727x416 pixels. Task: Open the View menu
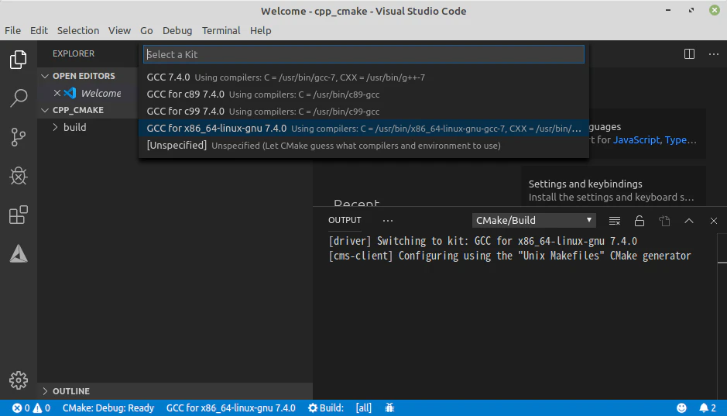(119, 31)
